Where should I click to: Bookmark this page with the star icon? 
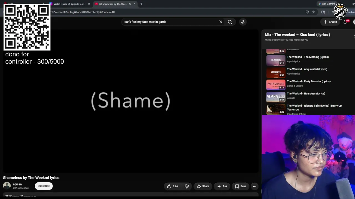click(x=313, y=12)
